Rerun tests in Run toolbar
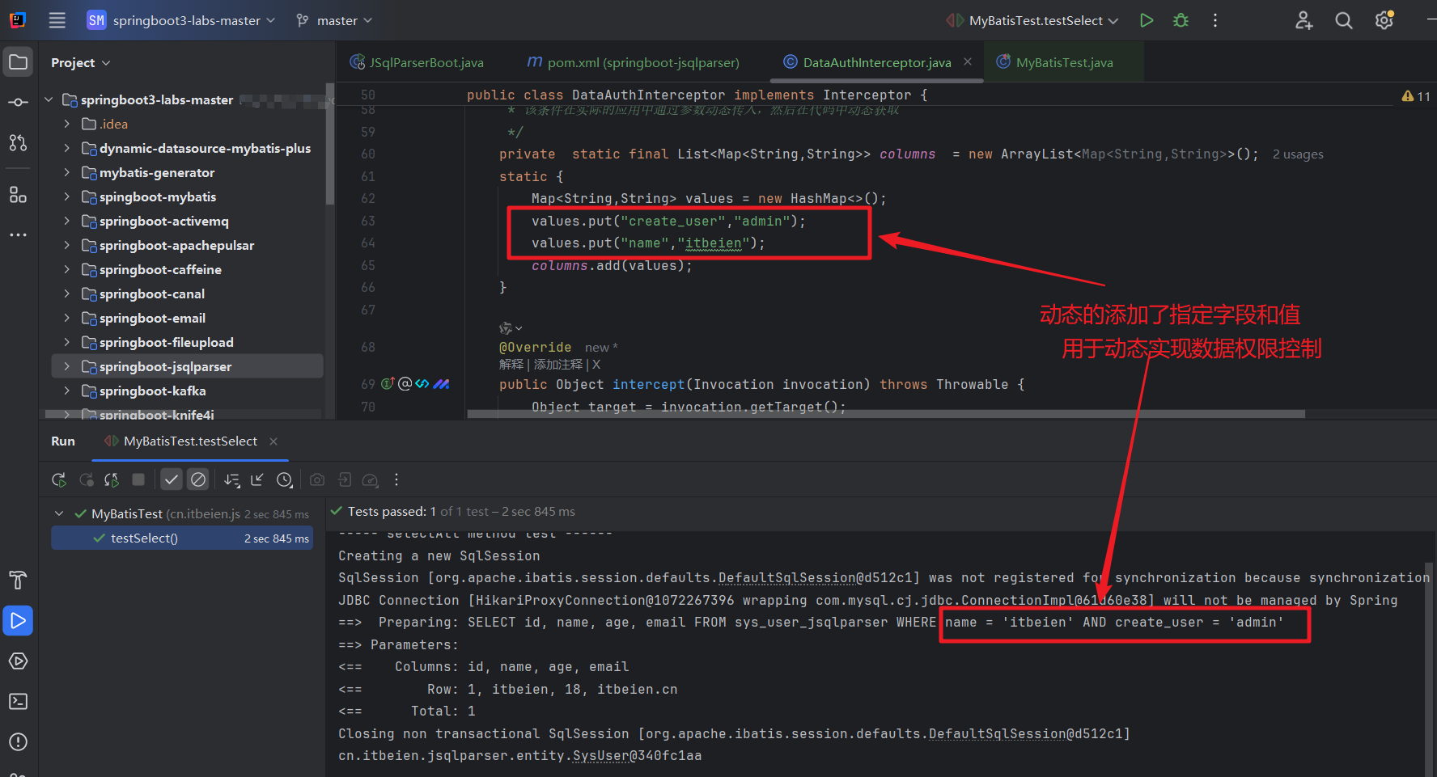This screenshot has width=1437, height=777. pos(59,479)
